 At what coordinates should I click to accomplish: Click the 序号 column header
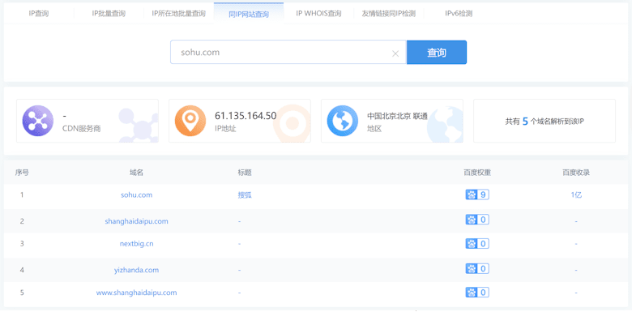point(22,173)
